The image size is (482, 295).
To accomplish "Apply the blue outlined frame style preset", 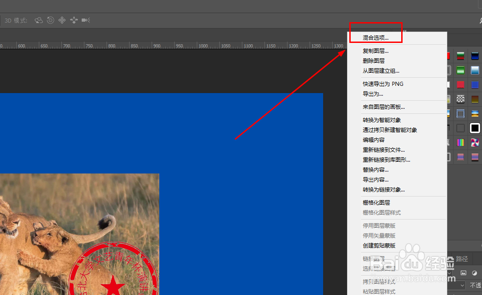I will pyautogui.click(x=460, y=113).
